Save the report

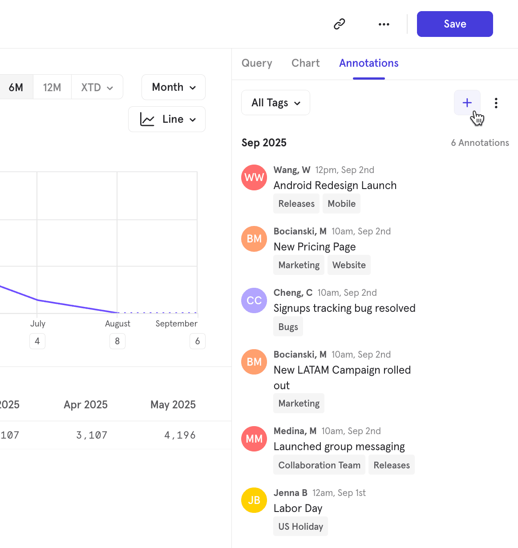click(x=455, y=24)
